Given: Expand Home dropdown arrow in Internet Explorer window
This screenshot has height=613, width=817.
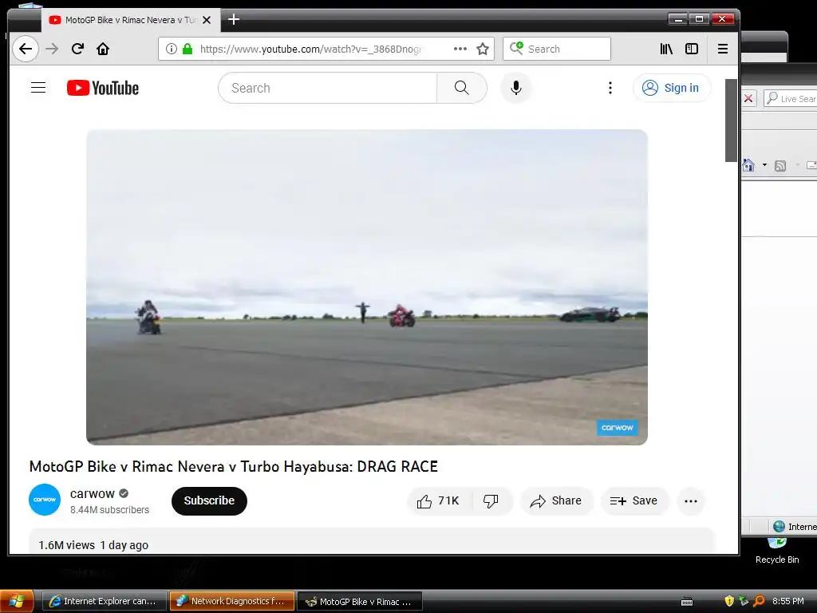Looking at the screenshot, I should click(764, 164).
